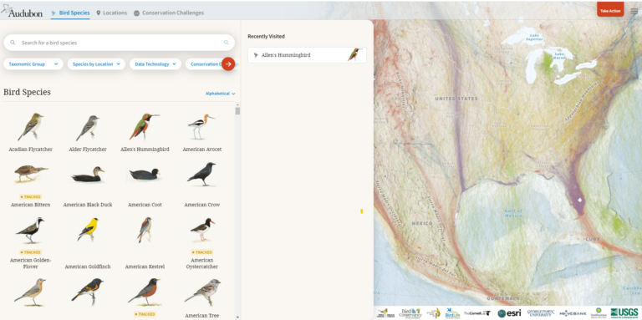Click the red arrow to scroll filters

pyautogui.click(x=228, y=63)
